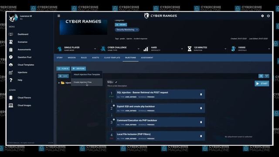Switch to the Injections tab
279x157 pixels.
pyautogui.click(x=130, y=58)
